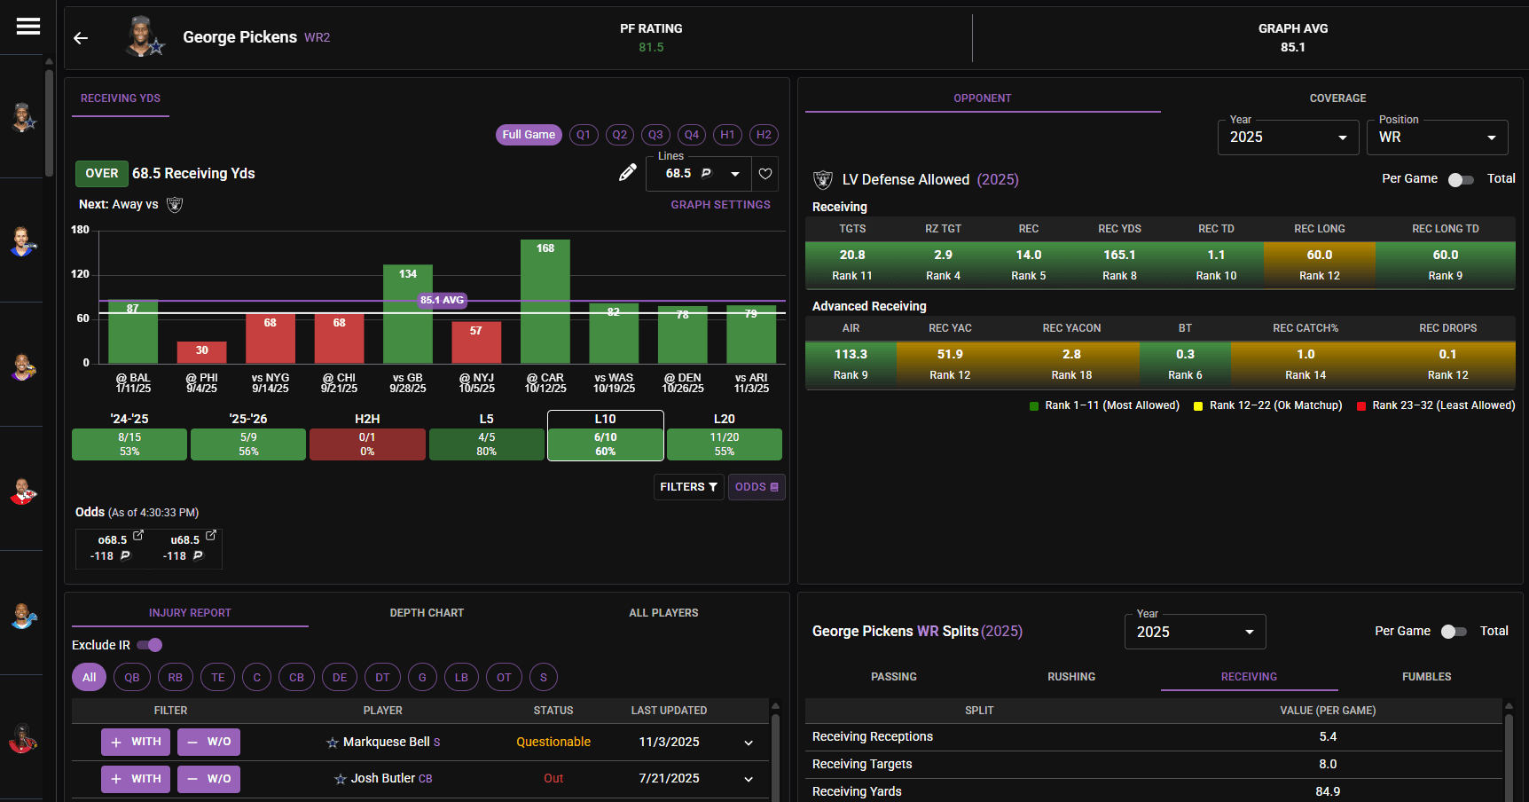
Task: Toggle the Exclude IR switch
Action: tap(150, 645)
